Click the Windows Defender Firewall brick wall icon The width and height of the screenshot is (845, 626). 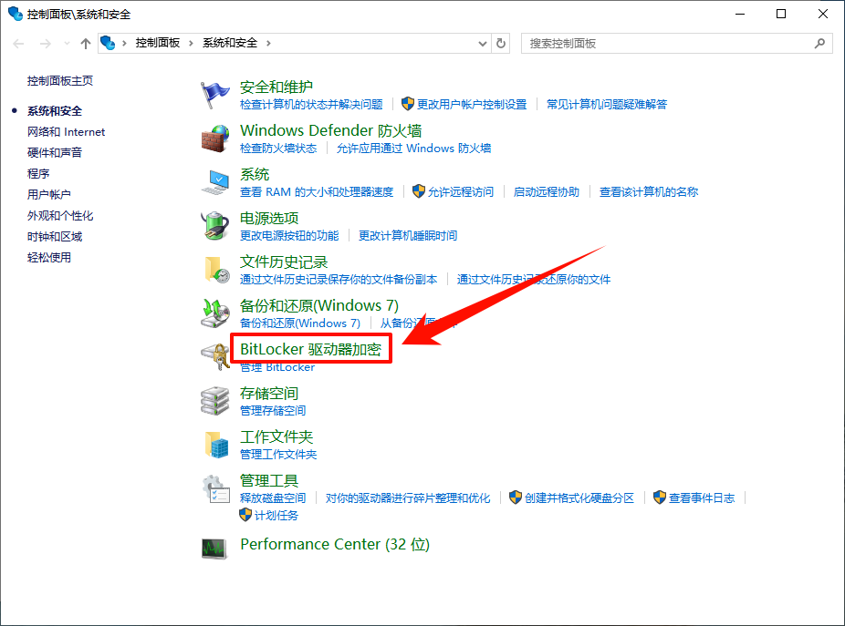coord(214,139)
